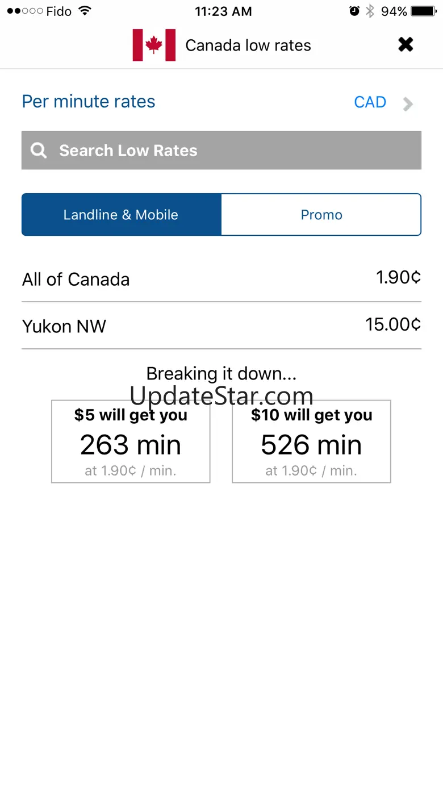Tap the $5 will get you box
The image size is (443, 788).
pos(131,442)
